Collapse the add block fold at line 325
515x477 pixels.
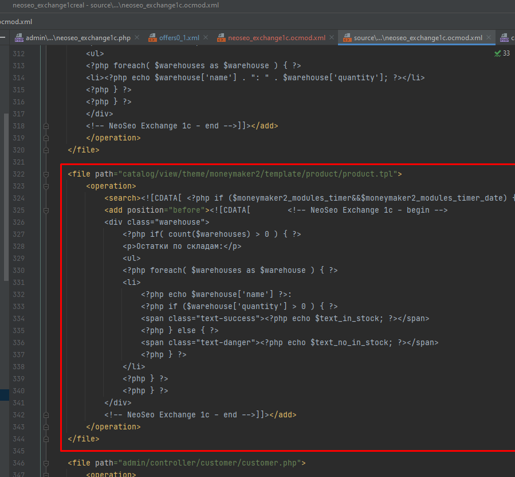[46, 210]
